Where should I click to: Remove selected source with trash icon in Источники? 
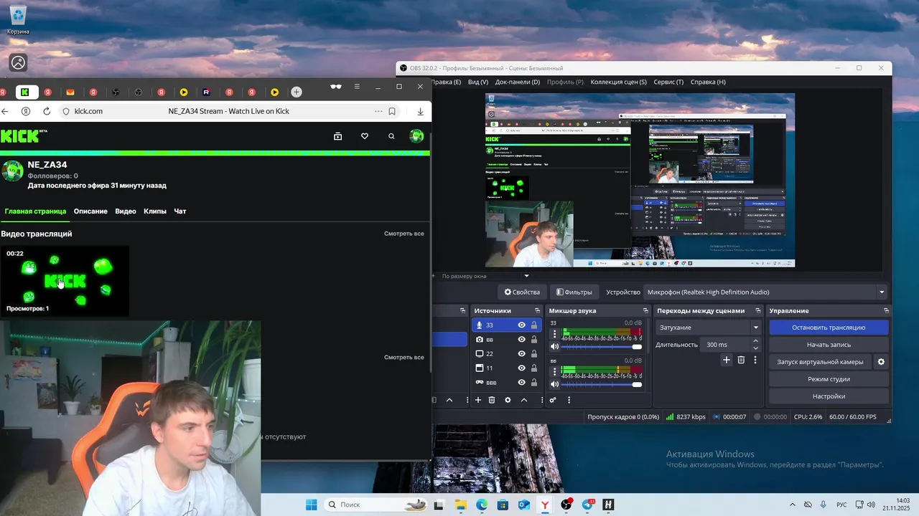(x=492, y=400)
